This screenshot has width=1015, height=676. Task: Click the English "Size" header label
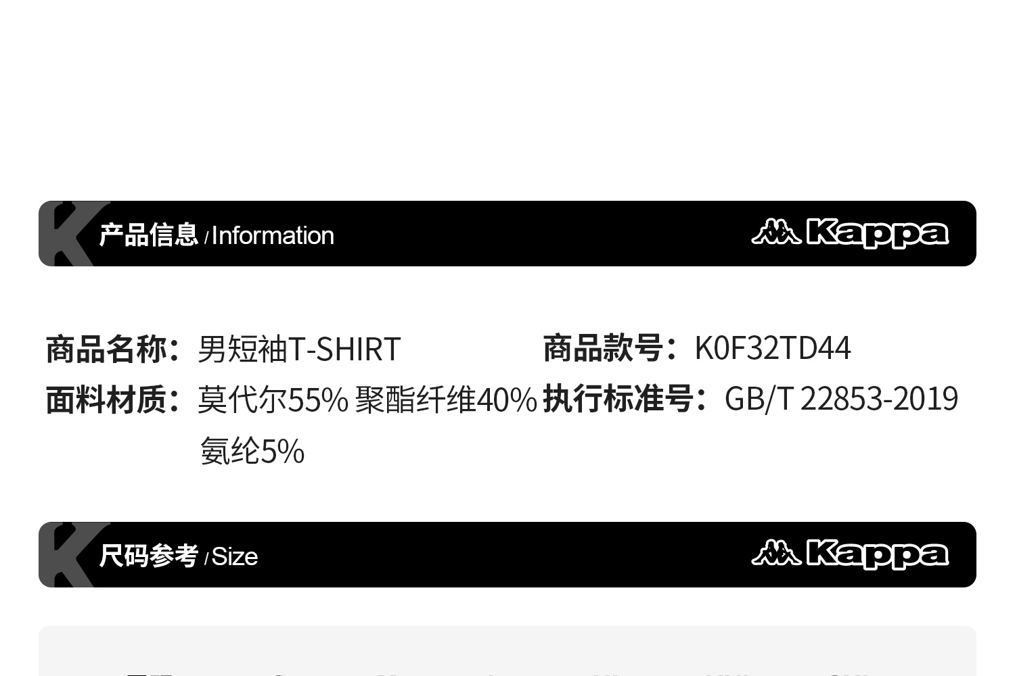[235, 557]
